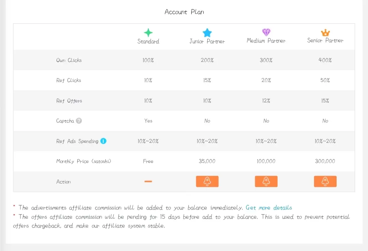Screen dimensions: 368x251
Task: Click the Ref Ads Spending info icon
Action: (x=103, y=141)
